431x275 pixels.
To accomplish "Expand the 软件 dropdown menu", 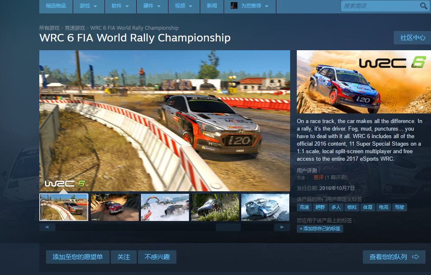I will pyautogui.click(x=120, y=6).
